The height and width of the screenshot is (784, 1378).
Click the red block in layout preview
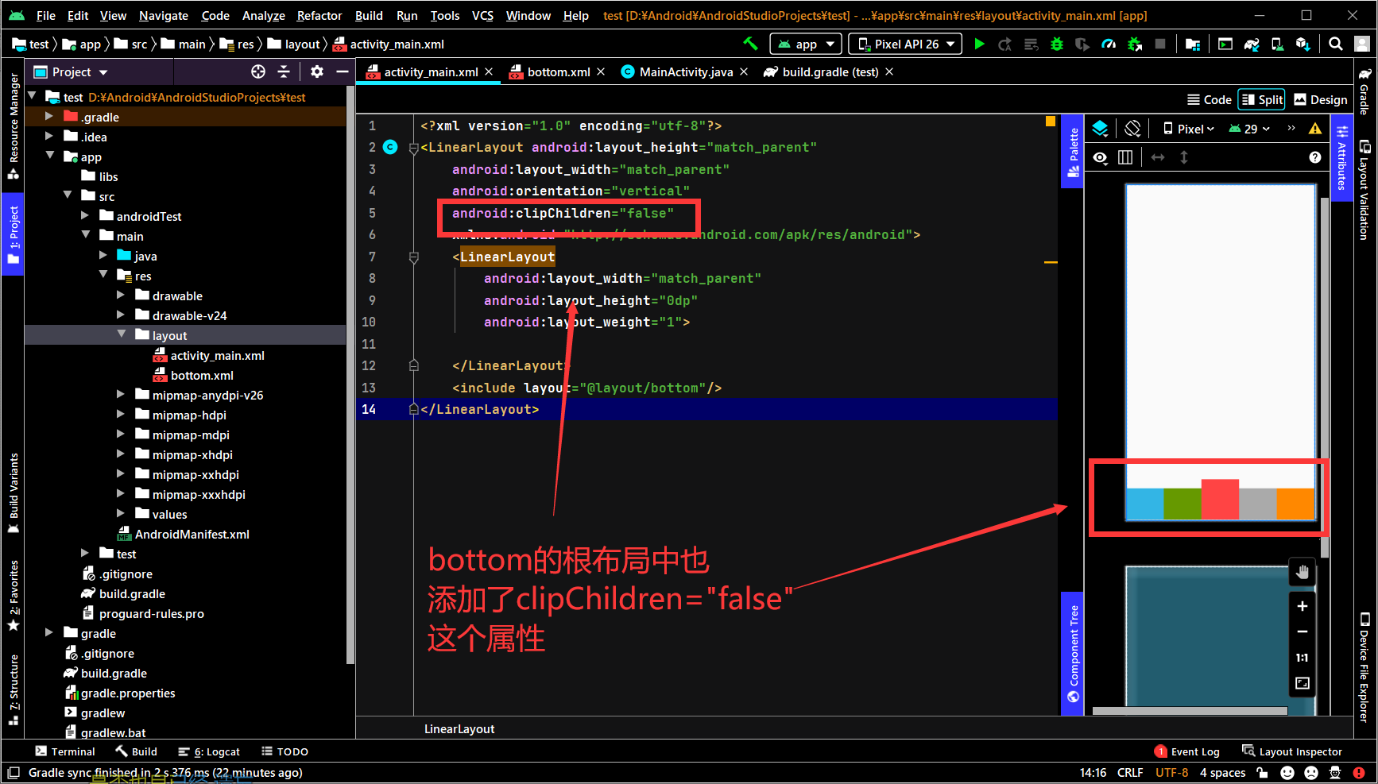[x=1220, y=500]
